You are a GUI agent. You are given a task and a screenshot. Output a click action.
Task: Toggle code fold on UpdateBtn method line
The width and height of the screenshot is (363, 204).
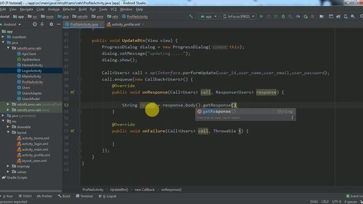coord(79,40)
